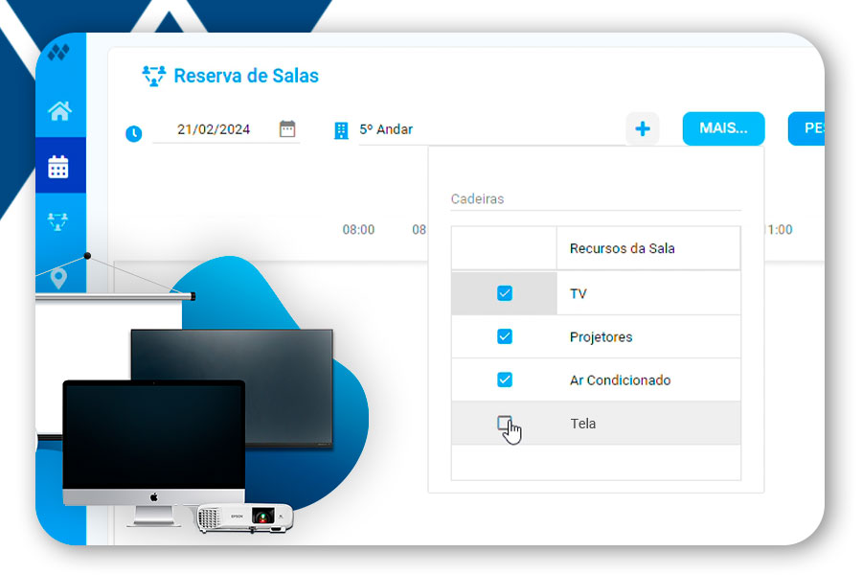The width and height of the screenshot is (862, 575).
Task: Click the Ar Condicionado row label
Action: click(620, 380)
